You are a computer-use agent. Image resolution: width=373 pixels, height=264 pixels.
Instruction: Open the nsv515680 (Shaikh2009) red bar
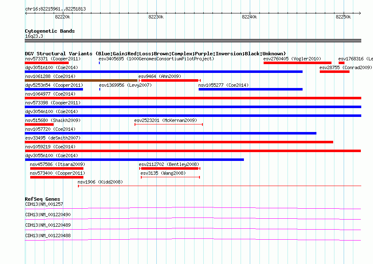[39, 124]
